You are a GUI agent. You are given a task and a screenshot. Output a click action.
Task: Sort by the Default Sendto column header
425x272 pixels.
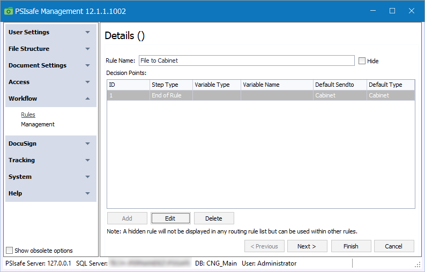coord(340,85)
